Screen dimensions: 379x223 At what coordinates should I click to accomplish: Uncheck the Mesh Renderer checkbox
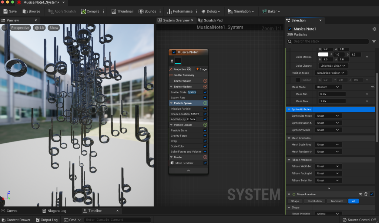(x=205, y=163)
